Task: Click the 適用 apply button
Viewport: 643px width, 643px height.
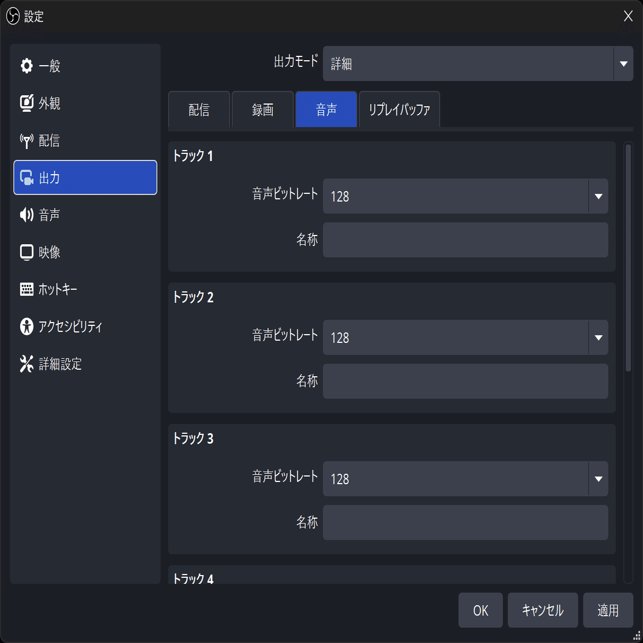Action: point(608,610)
